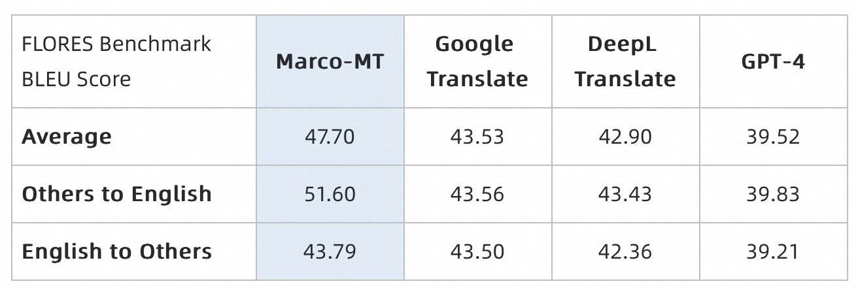858x290 pixels.
Task: Click the 43.79 score cell
Action: 330,251
